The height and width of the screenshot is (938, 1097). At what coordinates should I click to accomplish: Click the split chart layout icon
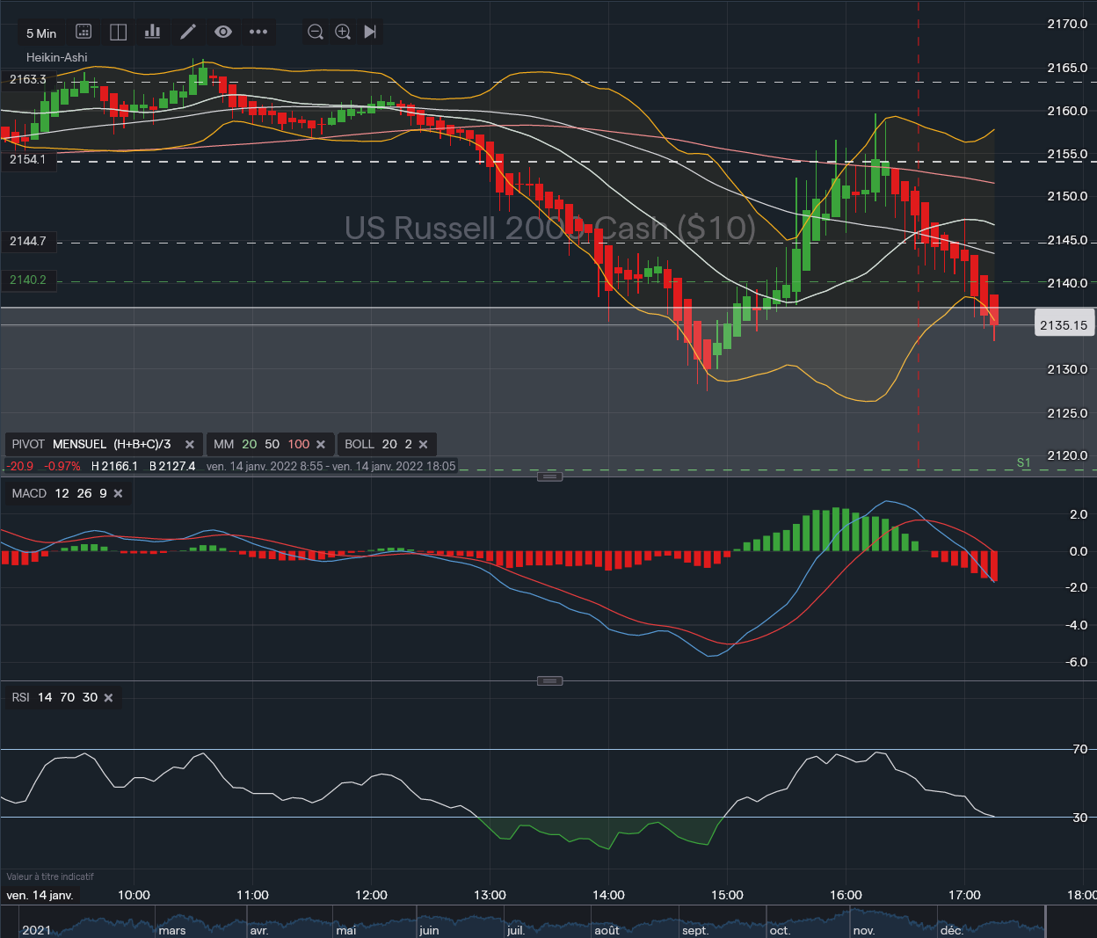118,32
